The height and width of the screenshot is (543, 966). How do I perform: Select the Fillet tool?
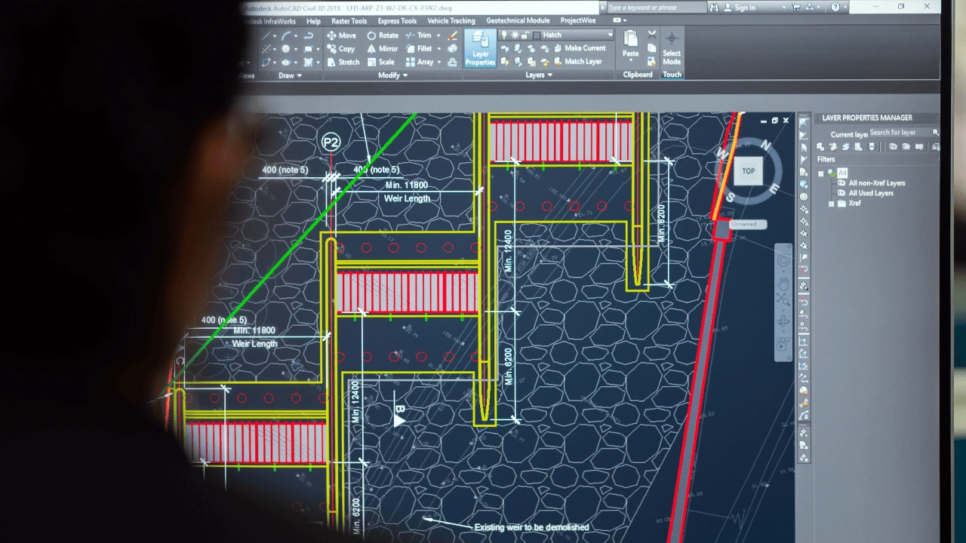pyautogui.click(x=419, y=49)
